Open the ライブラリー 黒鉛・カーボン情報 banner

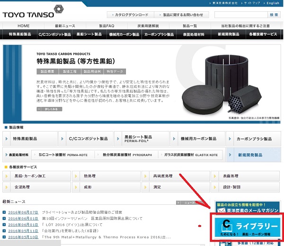pyautogui.click(x=248, y=227)
